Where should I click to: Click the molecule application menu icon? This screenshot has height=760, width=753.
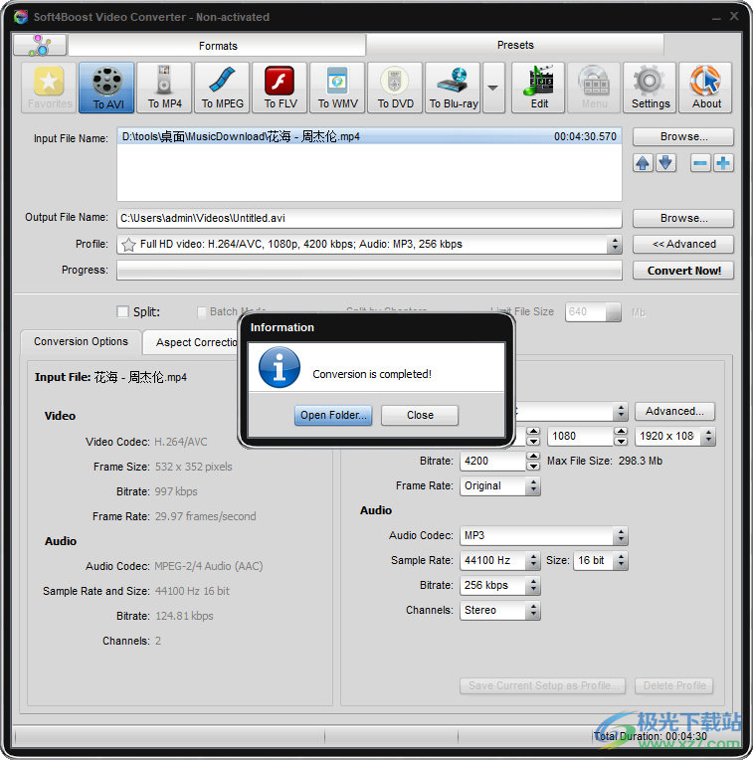point(40,45)
